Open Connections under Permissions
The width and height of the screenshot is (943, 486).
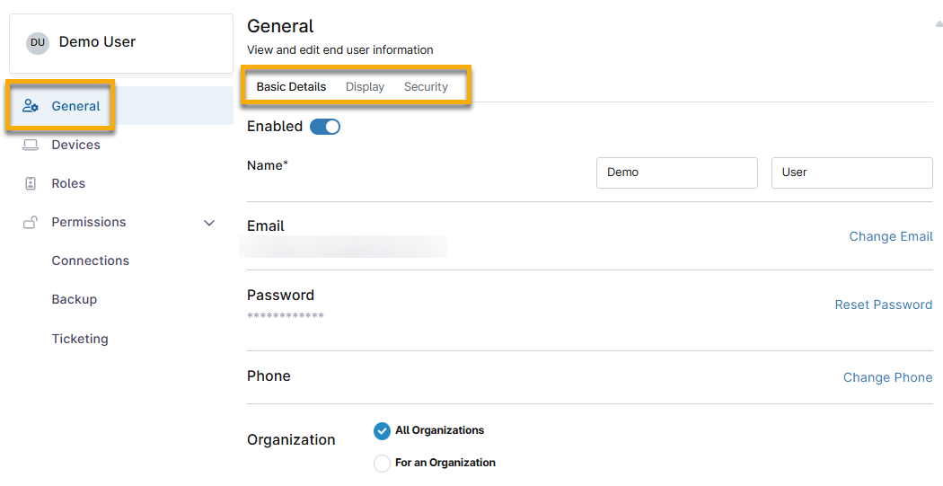[90, 261]
